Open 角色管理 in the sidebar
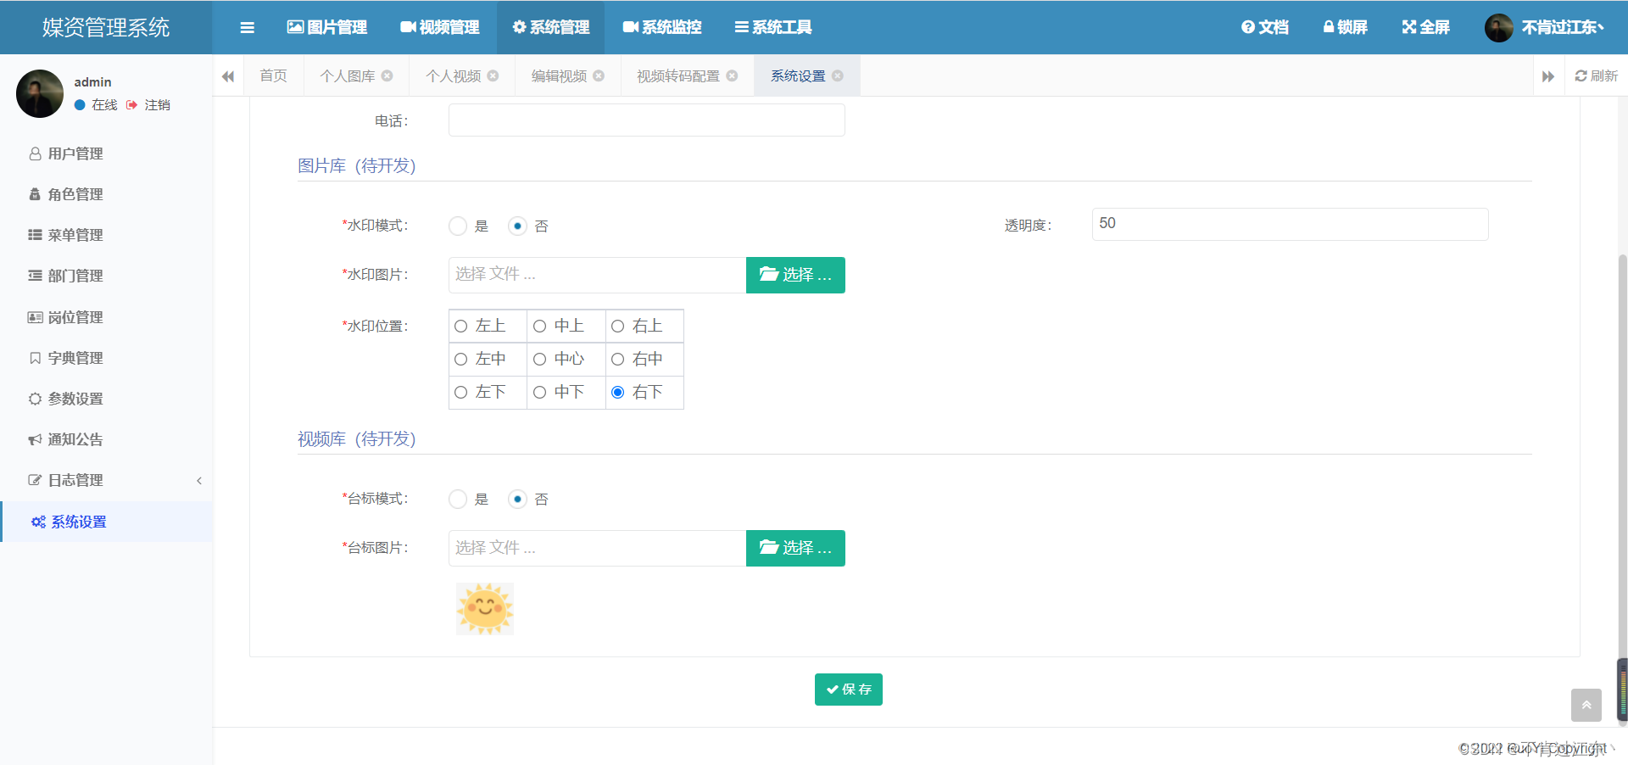This screenshot has height=765, width=1628. point(106,194)
